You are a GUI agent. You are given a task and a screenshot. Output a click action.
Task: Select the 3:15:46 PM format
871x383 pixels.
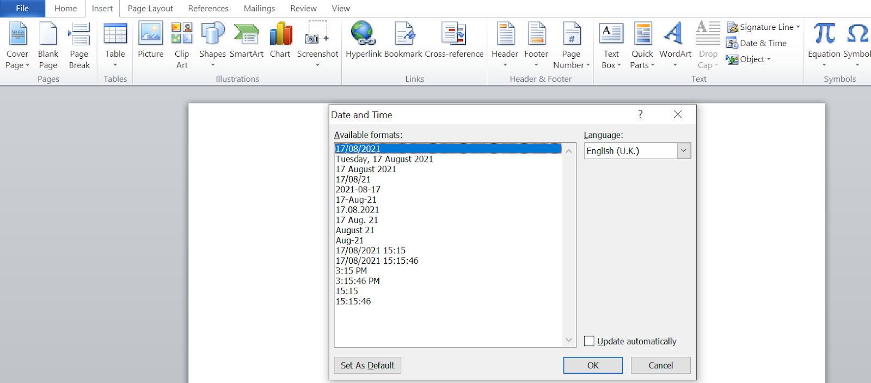pyautogui.click(x=448, y=281)
